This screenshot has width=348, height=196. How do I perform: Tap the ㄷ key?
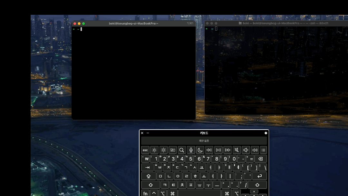point(176,167)
